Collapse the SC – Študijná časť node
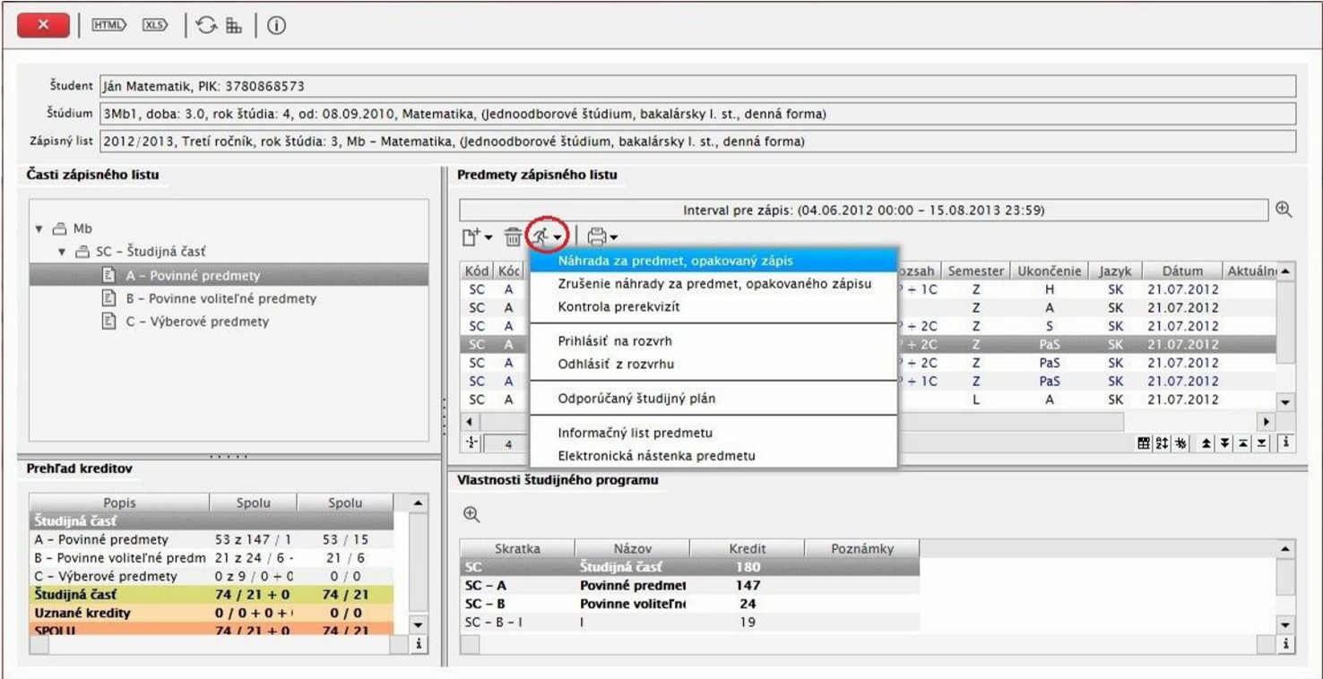The width and height of the screenshot is (1323, 679). (62, 253)
